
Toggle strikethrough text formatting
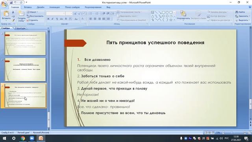[x=61, y=19]
